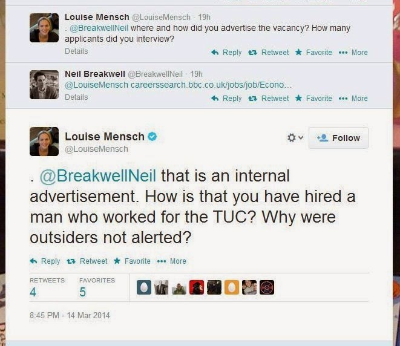
Task: Follow Louise Mensch
Action: pyautogui.click(x=338, y=138)
